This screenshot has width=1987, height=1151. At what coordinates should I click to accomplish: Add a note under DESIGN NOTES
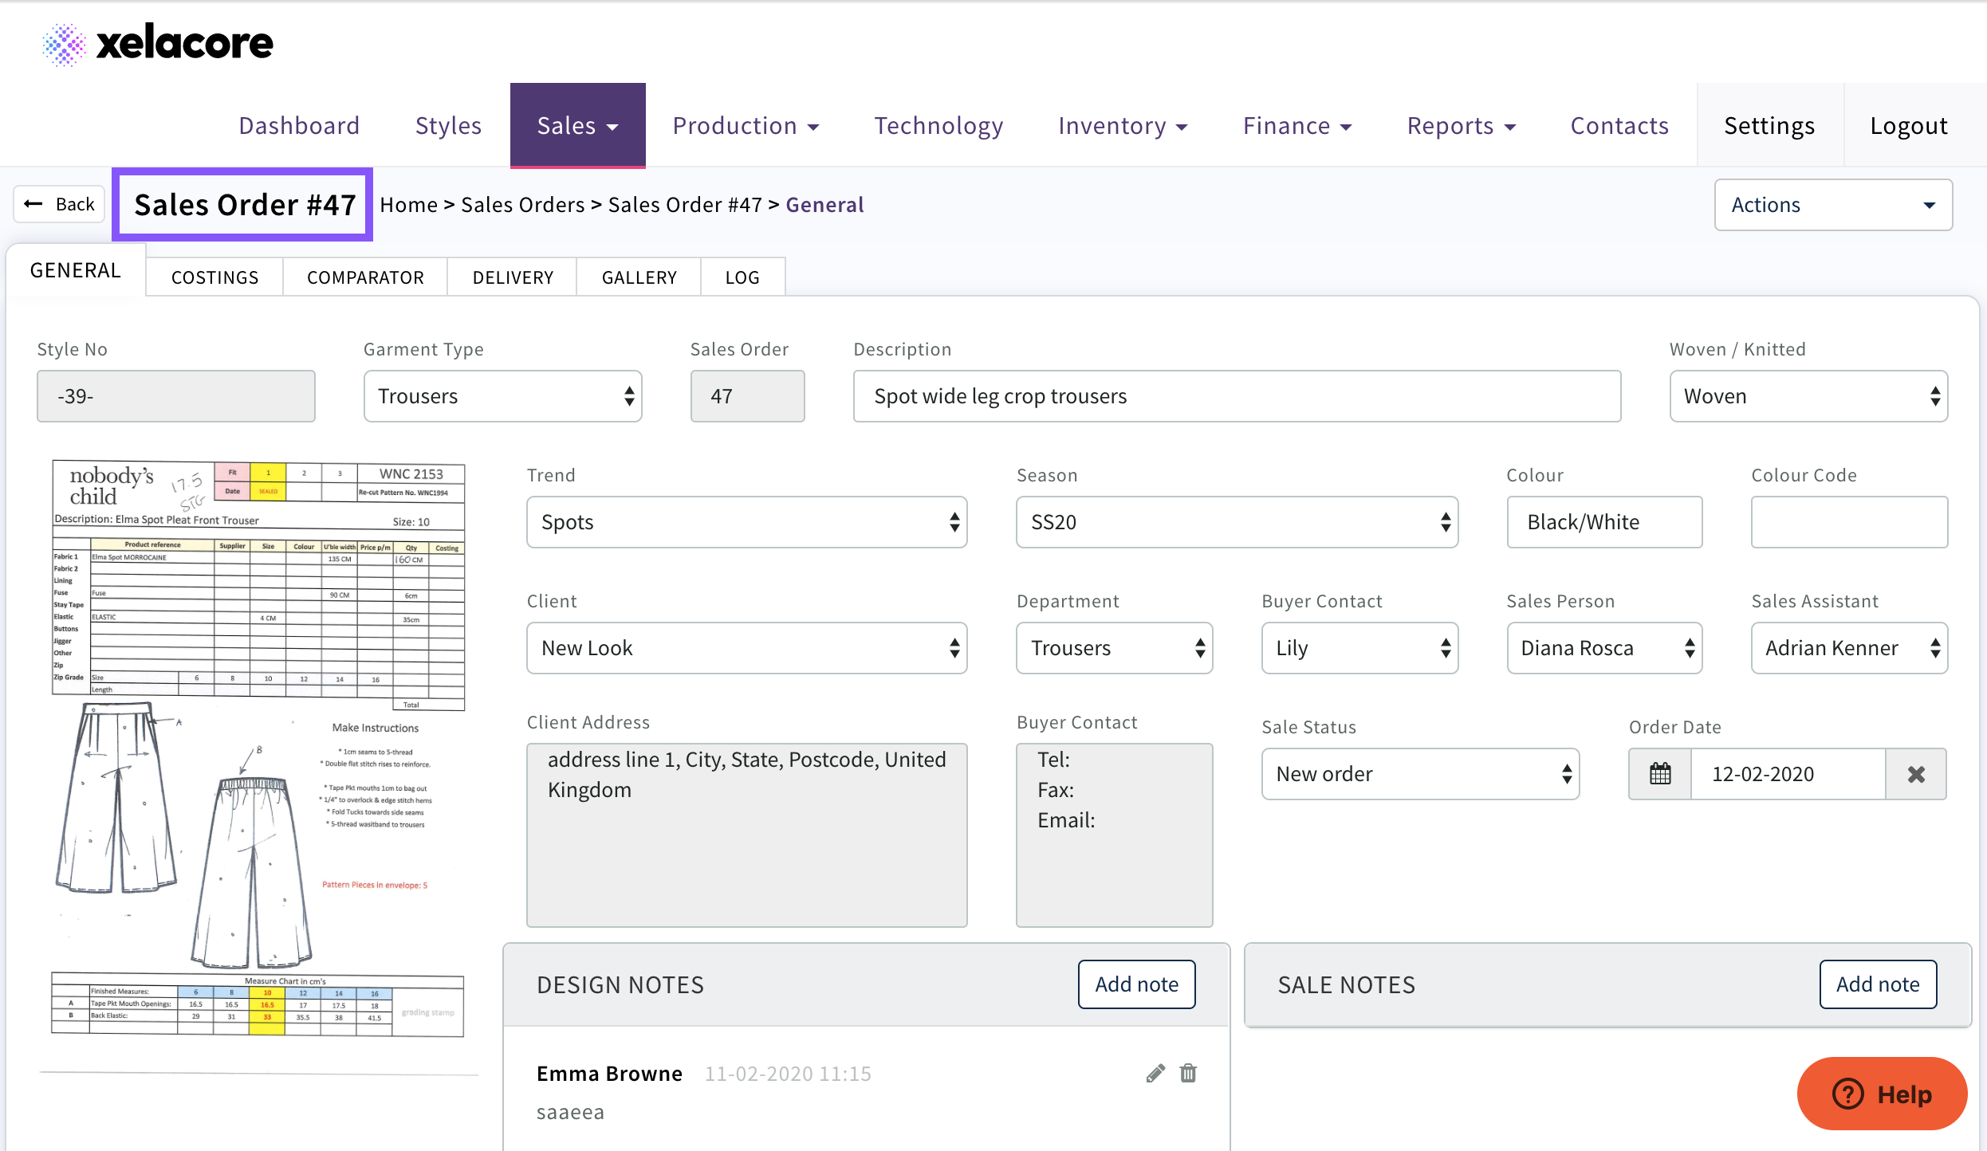[x=1136, y=984]
